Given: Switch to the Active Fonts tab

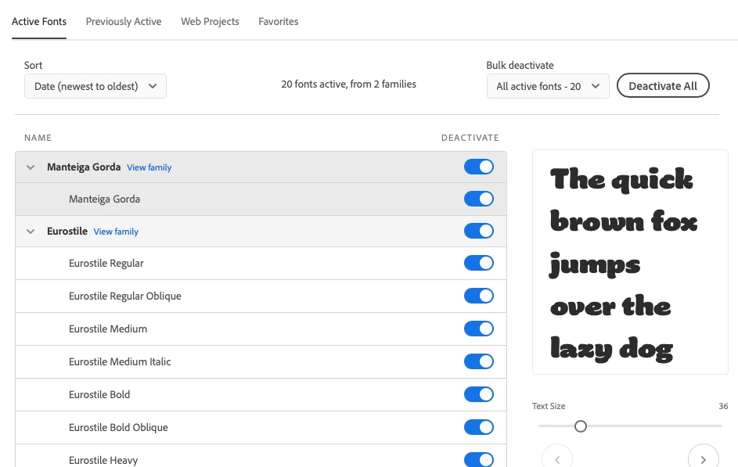Looking at the screenshot, I should click(39, 22).
